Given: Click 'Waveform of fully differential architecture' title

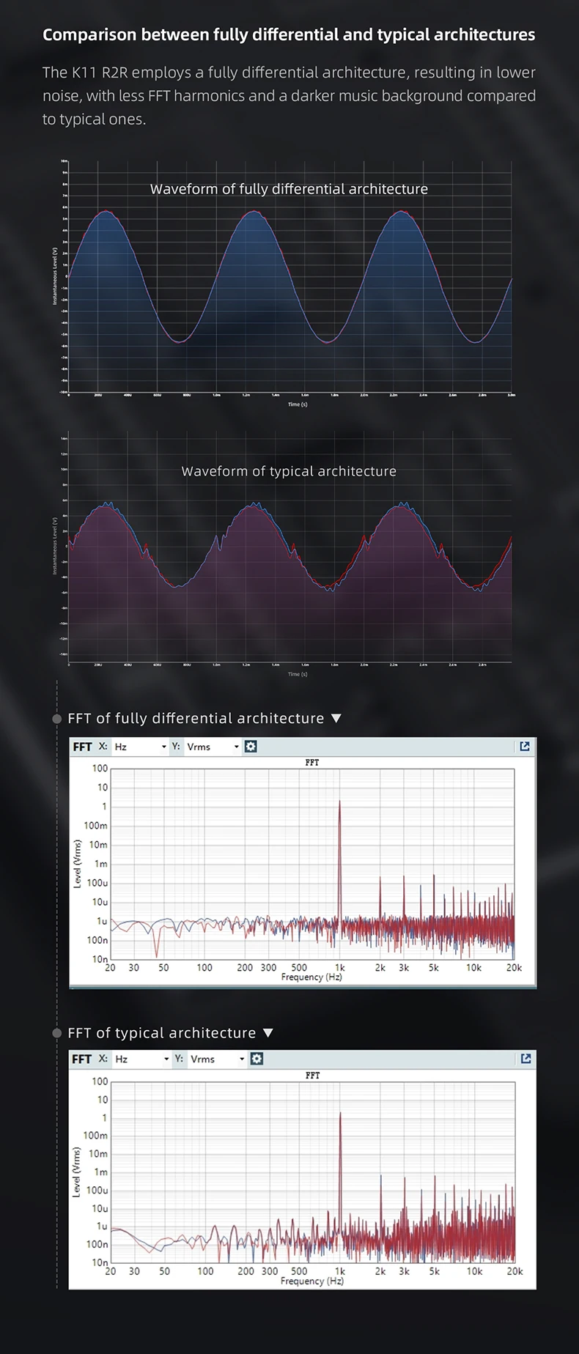Looking at the screenshot, I should (x=289, y=189).
